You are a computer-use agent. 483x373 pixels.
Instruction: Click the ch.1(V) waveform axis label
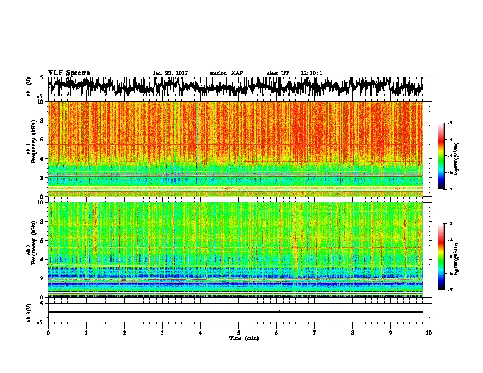(x=29, y=87)
